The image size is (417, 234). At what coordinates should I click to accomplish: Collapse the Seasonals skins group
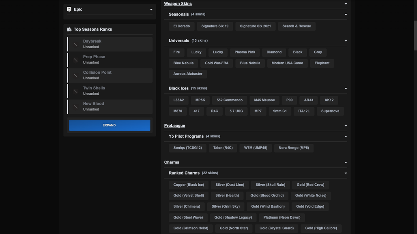pos(346,15)
